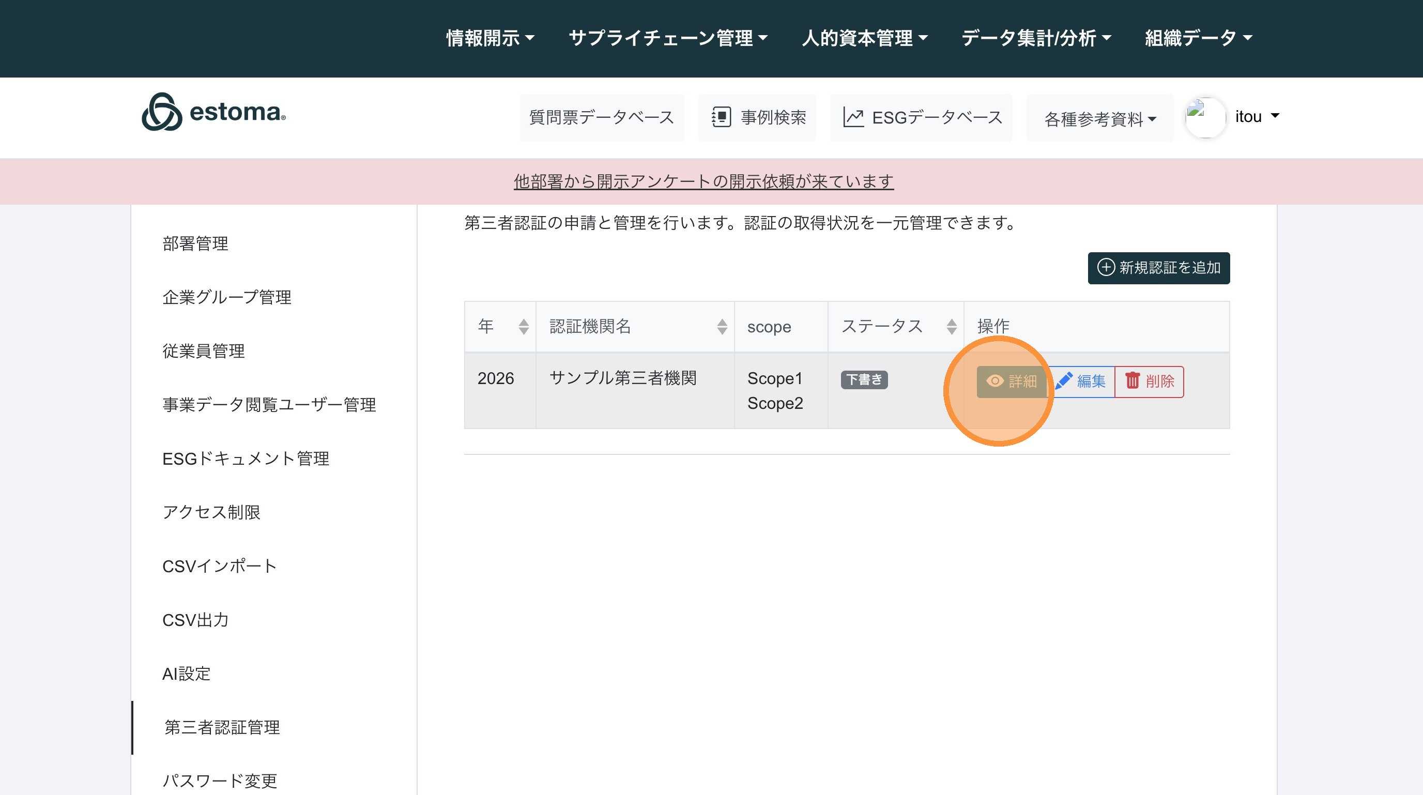Screen dimensions: 1423x795
Task: Expand the 情報開示 dropdown menu
Action: pos(490,38)
